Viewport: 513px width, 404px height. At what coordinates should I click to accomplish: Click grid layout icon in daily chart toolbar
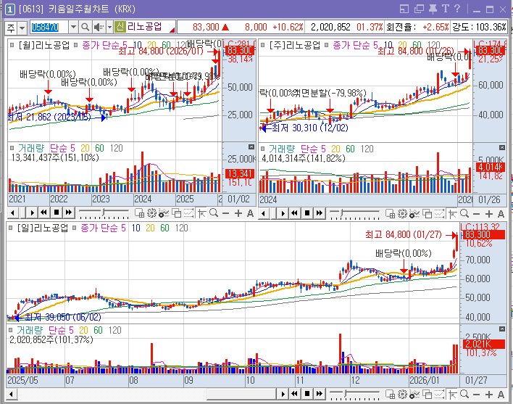click(390, 395)
